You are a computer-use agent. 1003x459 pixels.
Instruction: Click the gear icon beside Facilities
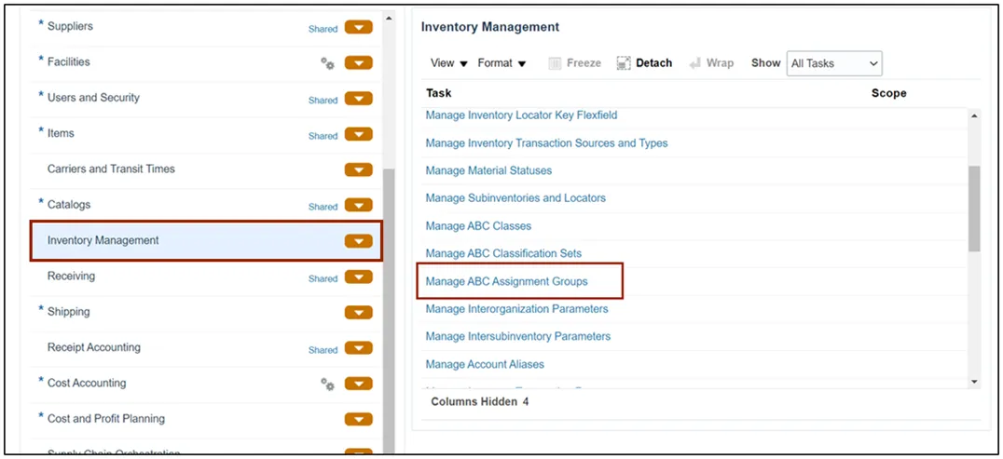pyautogui.click(x=327, y=63)
